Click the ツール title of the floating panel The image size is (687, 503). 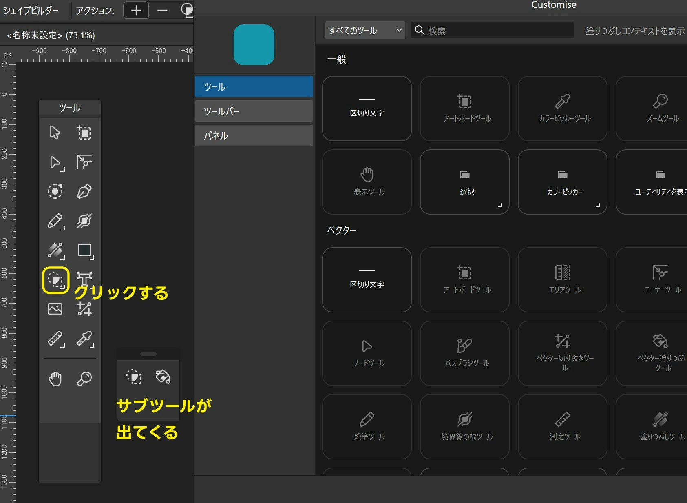[70, 108]
